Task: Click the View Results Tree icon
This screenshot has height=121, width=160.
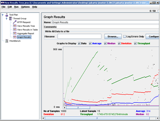Action: click(x=14, y=26)
